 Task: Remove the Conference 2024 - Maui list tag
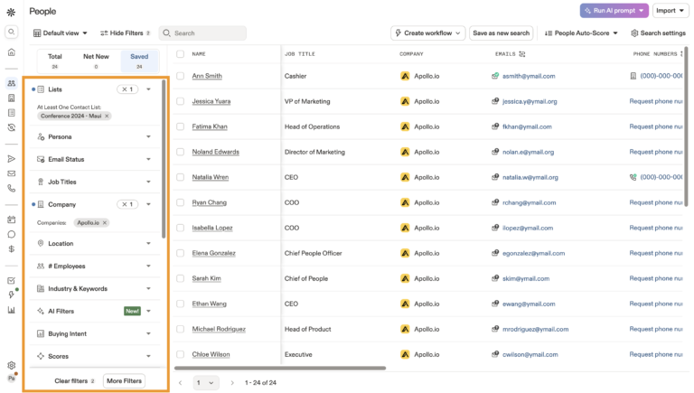point(107,116)
